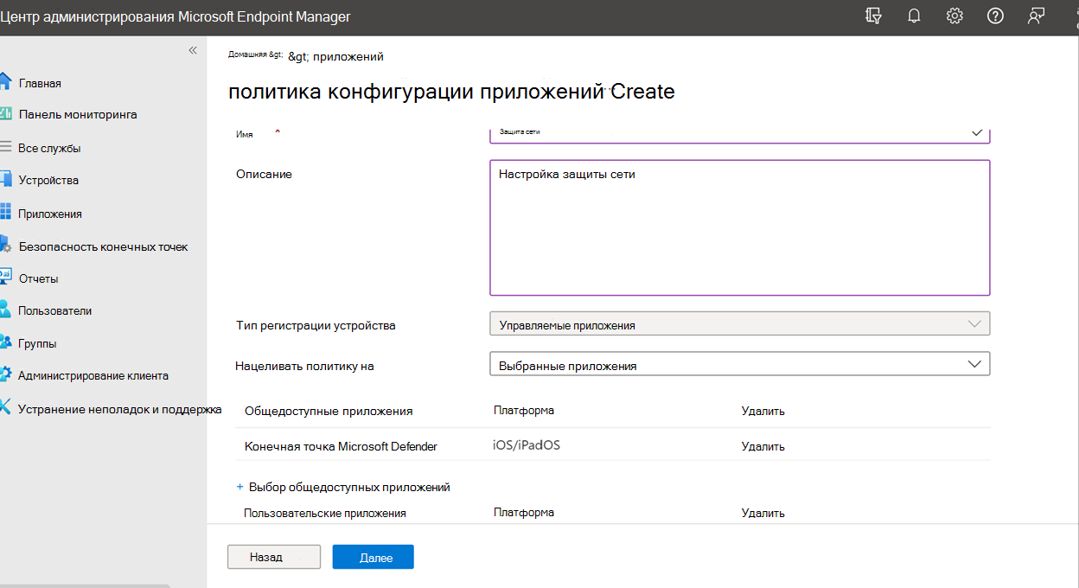Click the Описание text area
Image resolution: width=1079 pixels, height=588 pixels.
[x=740, y=227]
